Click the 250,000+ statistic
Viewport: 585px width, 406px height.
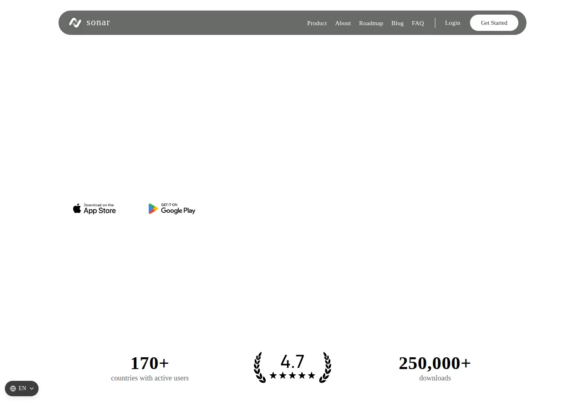click(435, 363)
